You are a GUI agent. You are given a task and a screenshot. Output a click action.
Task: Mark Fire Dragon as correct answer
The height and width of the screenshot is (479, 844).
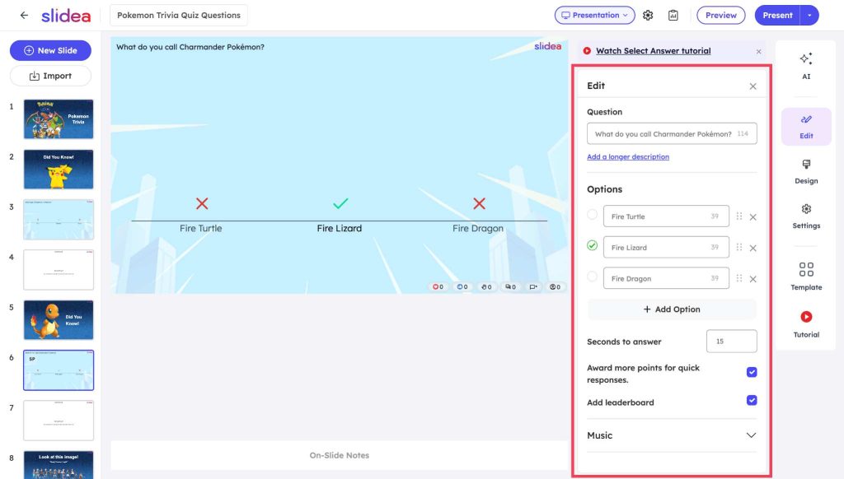click(592, 277)
